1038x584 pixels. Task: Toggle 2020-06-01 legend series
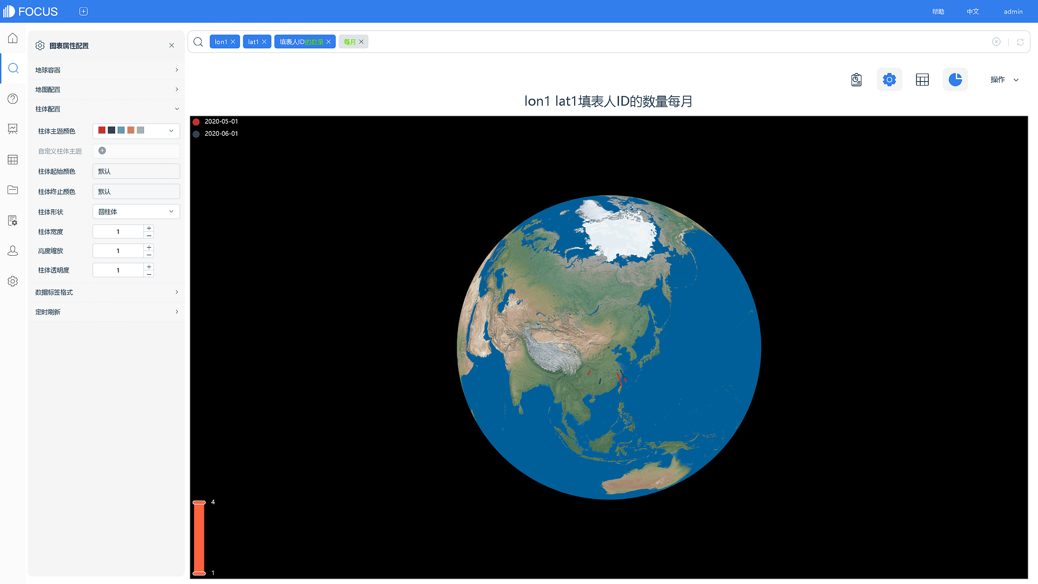coord(216,134)
